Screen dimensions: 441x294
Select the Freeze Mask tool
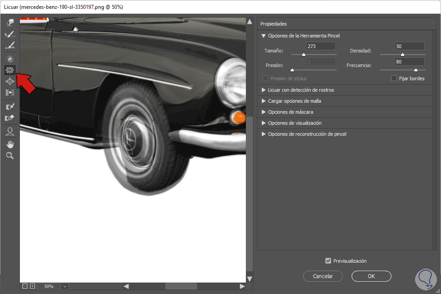point(10,107)
